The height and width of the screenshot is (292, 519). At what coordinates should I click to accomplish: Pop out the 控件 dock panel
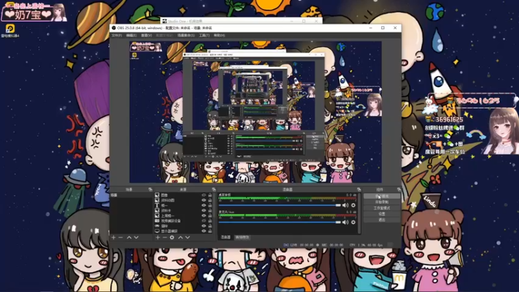click(399, 189)
